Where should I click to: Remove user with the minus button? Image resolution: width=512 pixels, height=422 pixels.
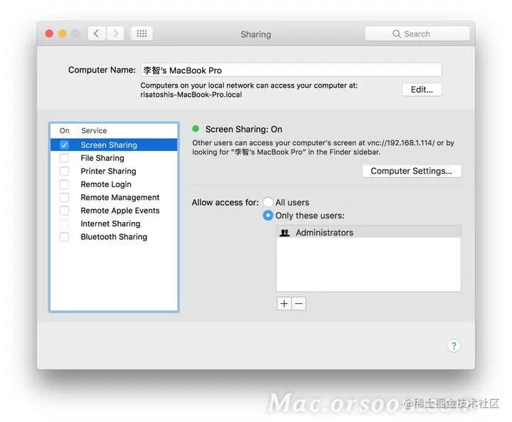pyautogui.click(x=299, y=303)
